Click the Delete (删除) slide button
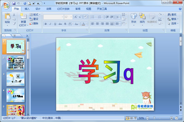Screen dimensions: 184x122 pos(34,23)
